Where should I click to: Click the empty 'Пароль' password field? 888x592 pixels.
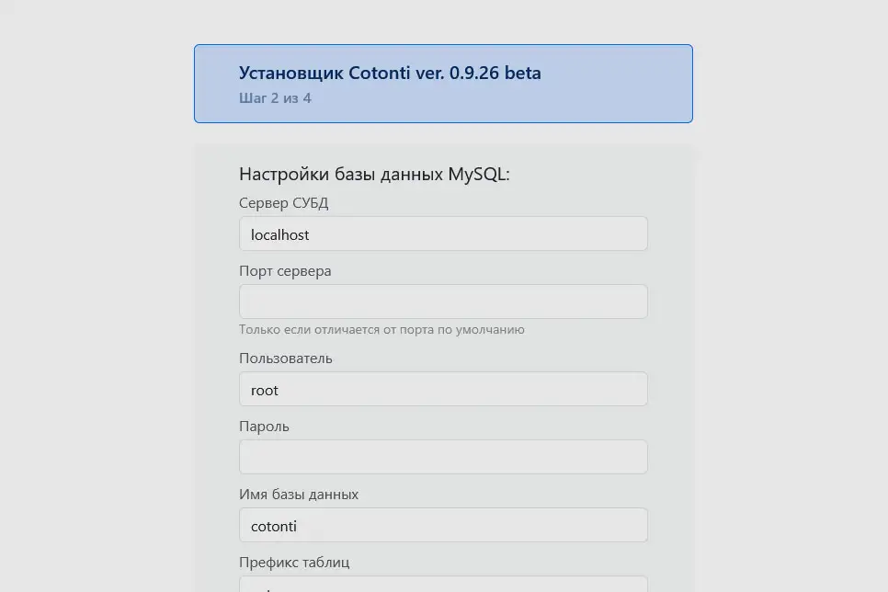coord(443,456)
